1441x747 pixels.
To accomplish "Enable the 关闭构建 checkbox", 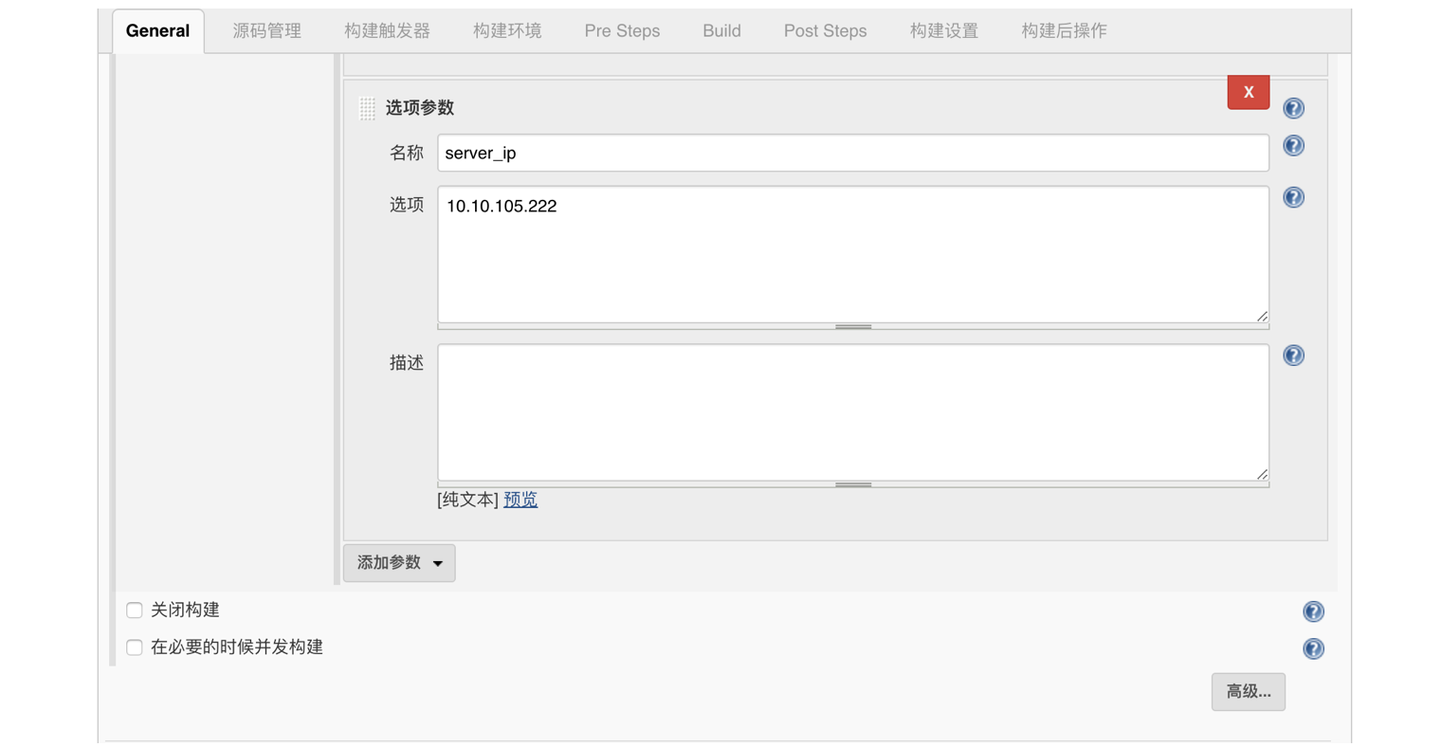I will point(135,610).
